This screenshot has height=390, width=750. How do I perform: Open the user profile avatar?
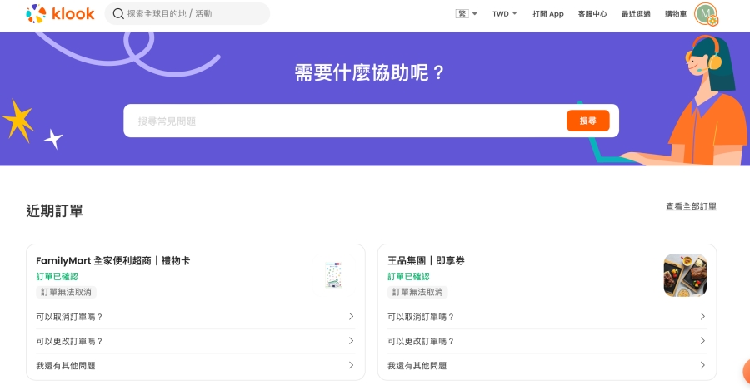click(x=706, y=14)
